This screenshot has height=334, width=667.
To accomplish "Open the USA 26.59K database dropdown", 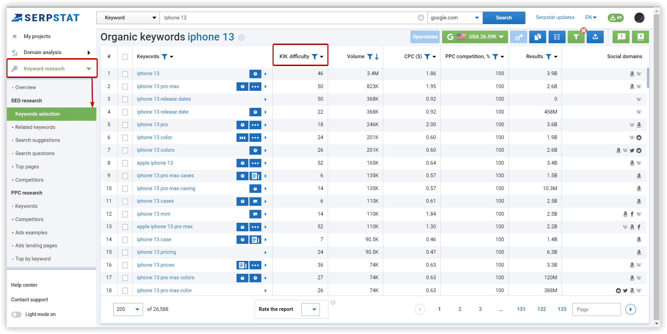I will [x=475, y=37].
